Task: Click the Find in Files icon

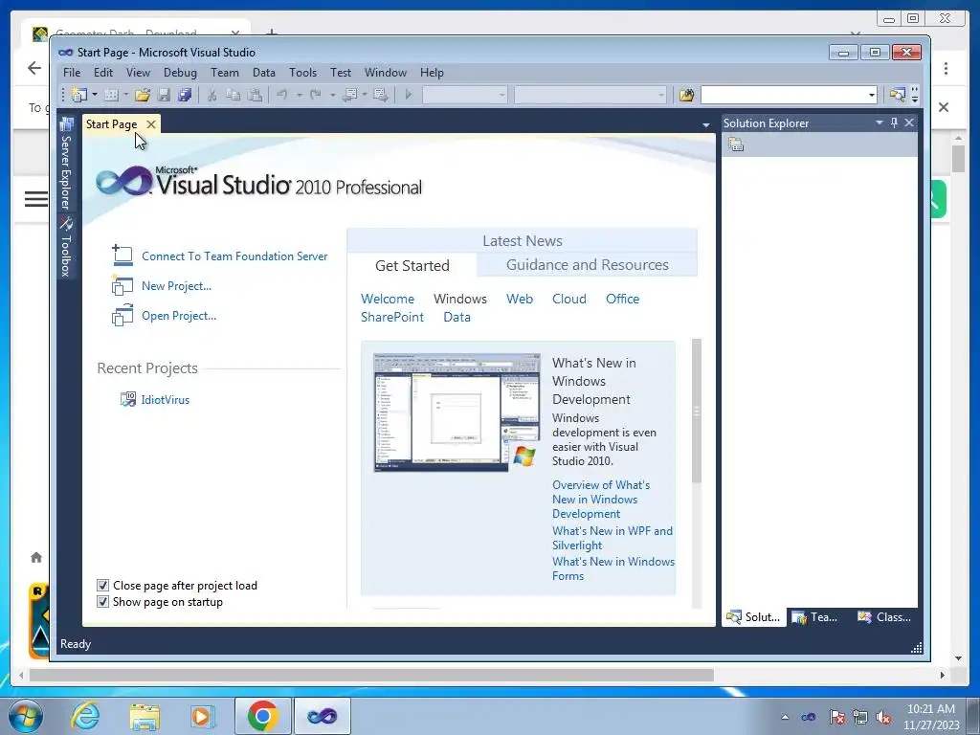Action: (x=686, y=95)
